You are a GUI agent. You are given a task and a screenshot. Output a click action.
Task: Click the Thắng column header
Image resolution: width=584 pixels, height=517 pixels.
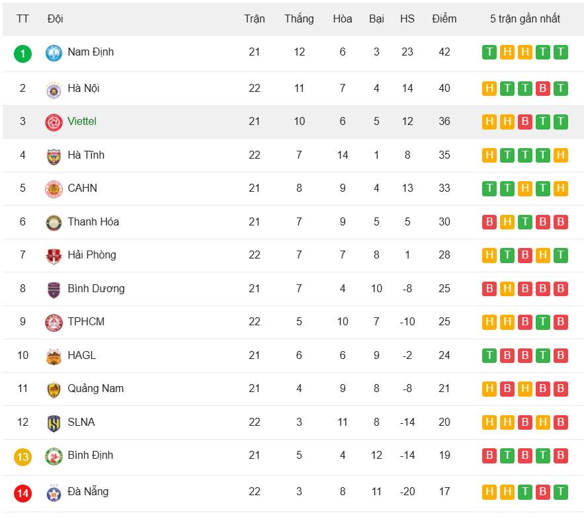[x=299, y=19]
